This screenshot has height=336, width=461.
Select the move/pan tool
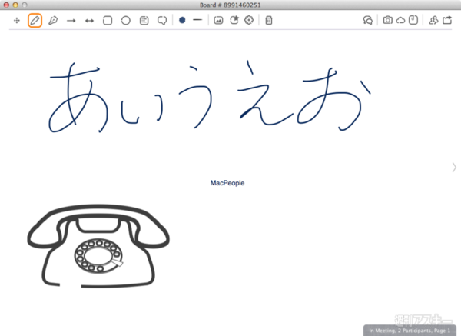(17, 20)
